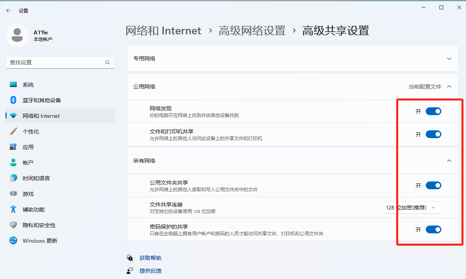Open 时间和语言 settings category
466x279 pixels.
tap(60, 178)
